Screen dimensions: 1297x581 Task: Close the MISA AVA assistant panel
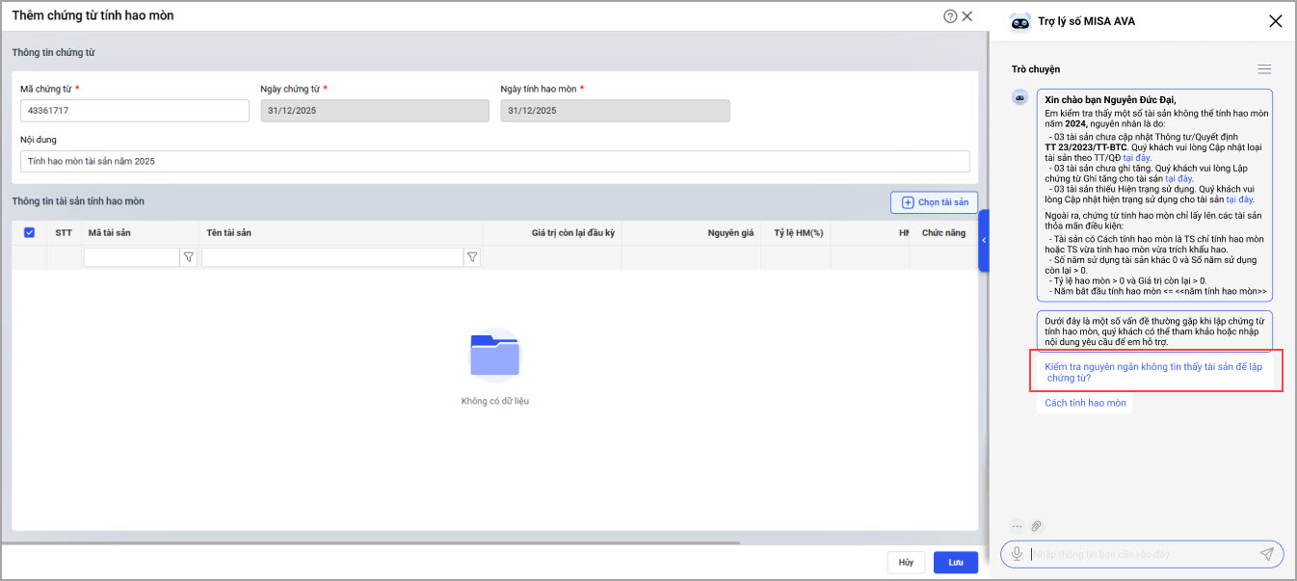(1275, 21)
